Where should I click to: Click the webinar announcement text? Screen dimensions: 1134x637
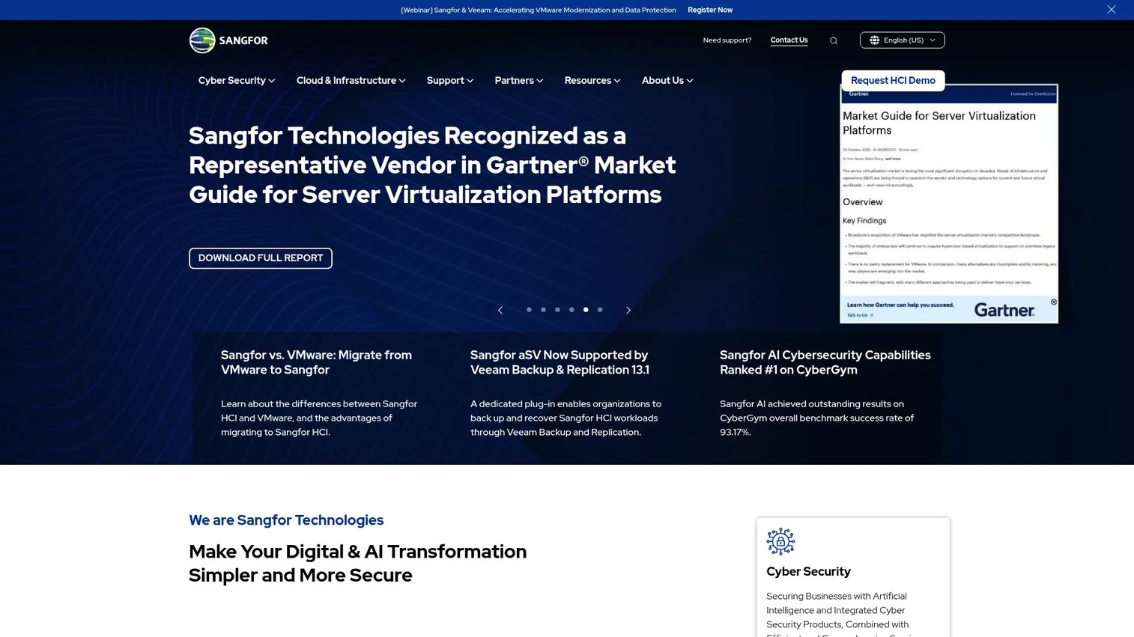tap(539, 10)
